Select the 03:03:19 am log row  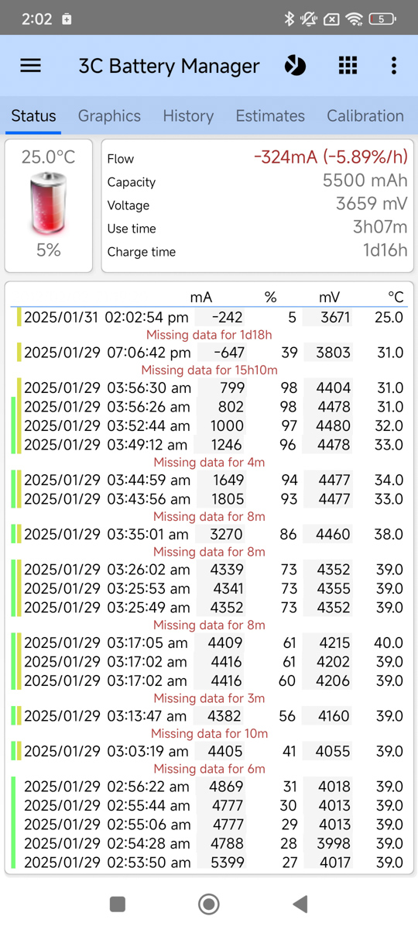pyautogui.click(x=209, y=752)
